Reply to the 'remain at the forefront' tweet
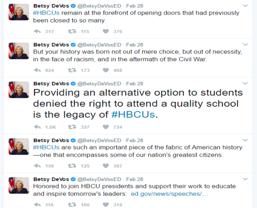The width and height of the screenshot is (257, 208). 37,32
